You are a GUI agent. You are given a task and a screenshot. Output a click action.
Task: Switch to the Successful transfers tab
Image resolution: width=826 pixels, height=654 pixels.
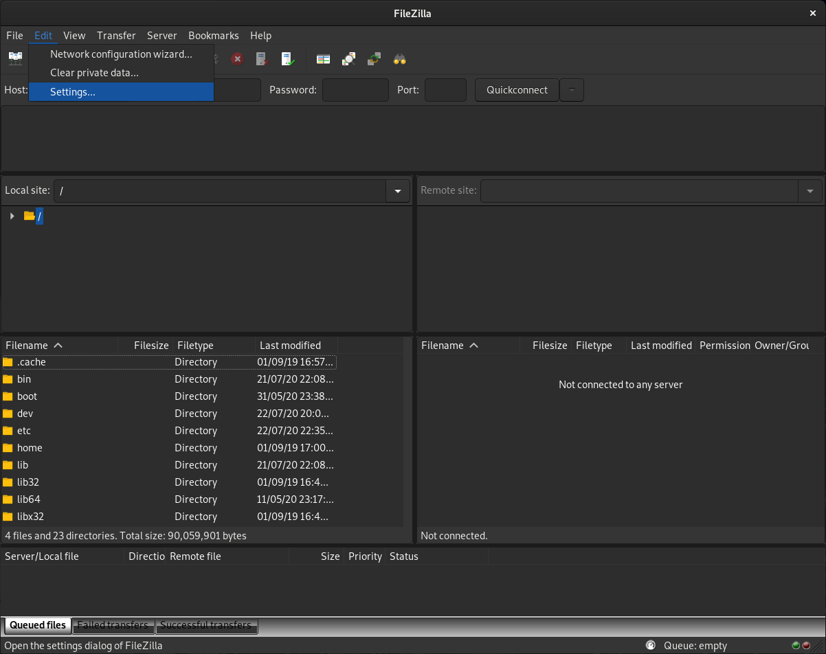206,625
